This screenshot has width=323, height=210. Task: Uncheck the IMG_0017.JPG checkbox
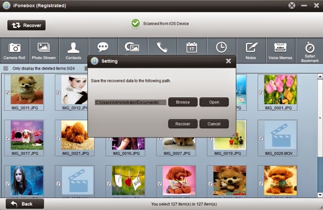(x=7, y=138)
